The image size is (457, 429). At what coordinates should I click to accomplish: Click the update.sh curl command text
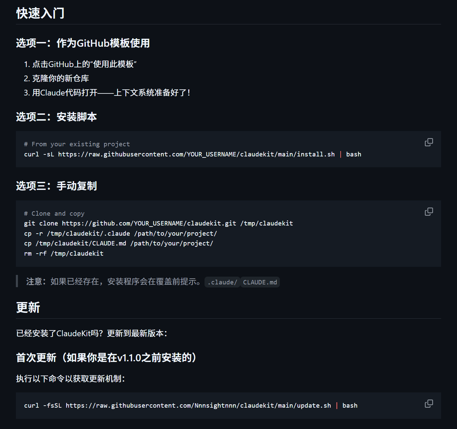[191, 406]
